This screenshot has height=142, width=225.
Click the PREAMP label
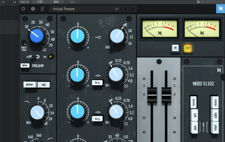pyautogui.click(x=38, y=66)
